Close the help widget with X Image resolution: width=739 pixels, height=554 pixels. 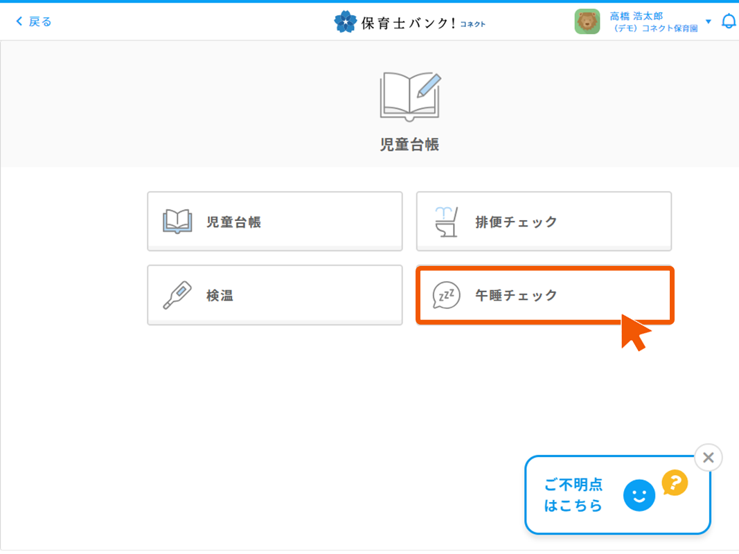[708, 458]
